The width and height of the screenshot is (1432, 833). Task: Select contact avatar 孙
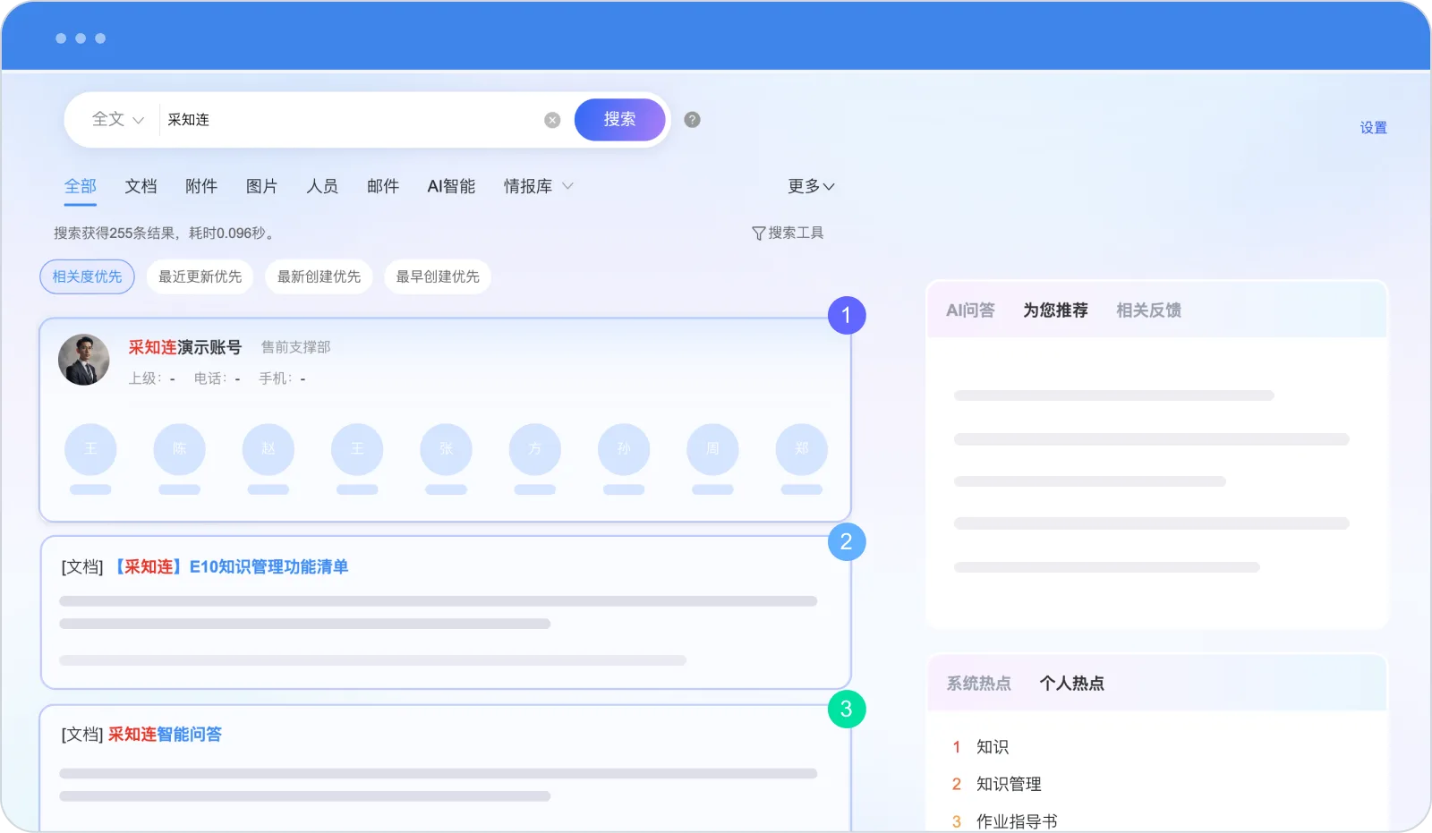[x=624, y=449]
